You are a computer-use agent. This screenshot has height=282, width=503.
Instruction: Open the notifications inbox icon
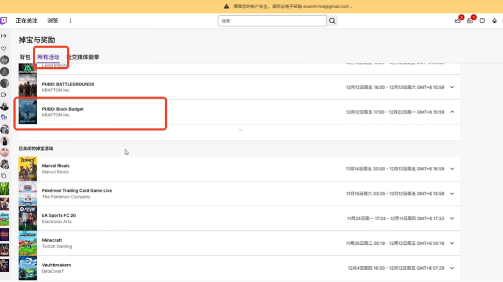click(x=470, y=21)
